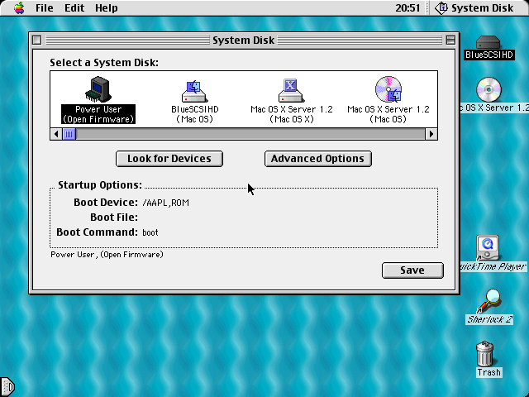
Task: Click the disk list left scroll arrow
Action: tap(56, 134)
